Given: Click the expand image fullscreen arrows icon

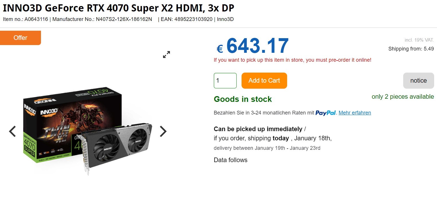Looking at the screenshot, I should click(166, 55).
